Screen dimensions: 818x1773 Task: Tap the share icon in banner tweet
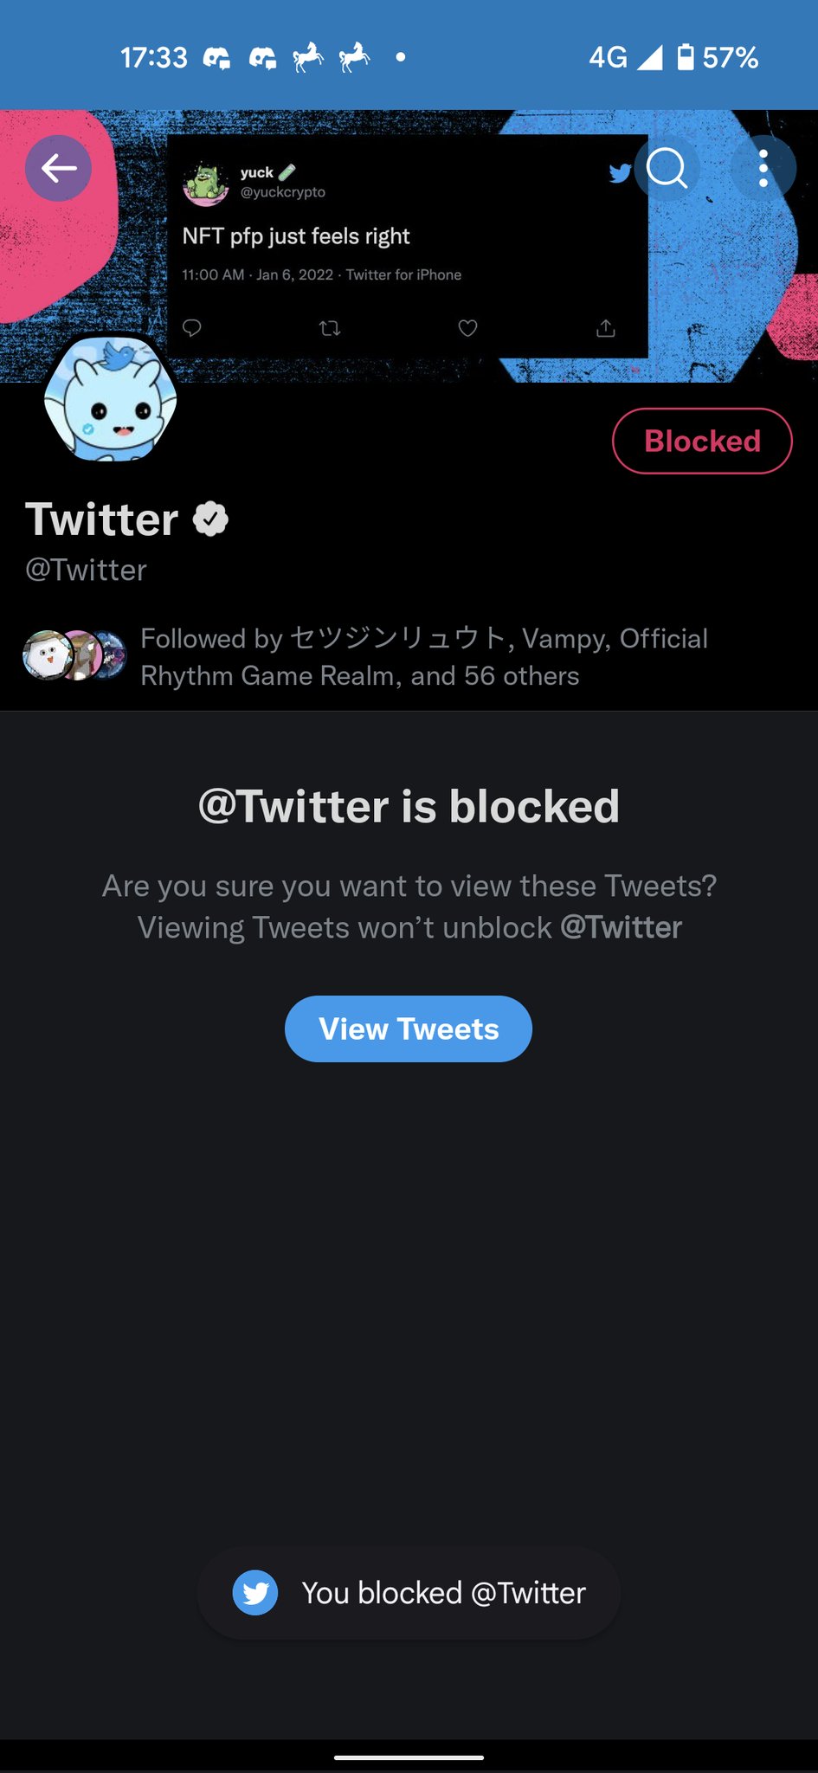[606, 328]
